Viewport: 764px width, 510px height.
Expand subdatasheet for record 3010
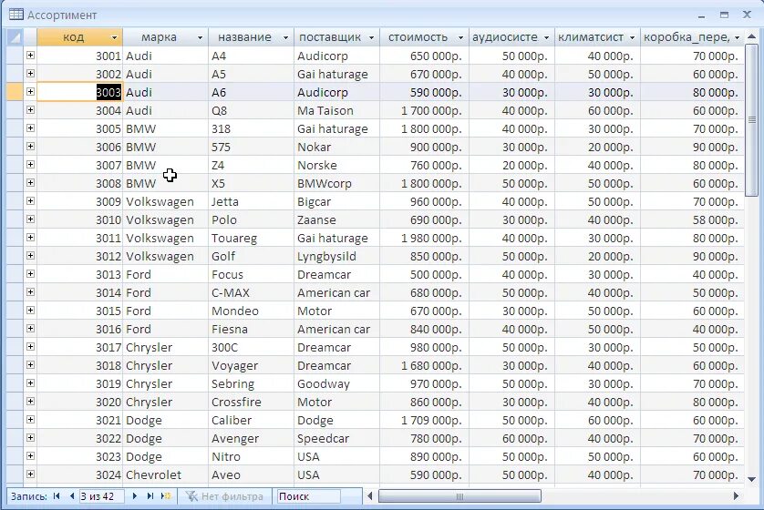30,219
